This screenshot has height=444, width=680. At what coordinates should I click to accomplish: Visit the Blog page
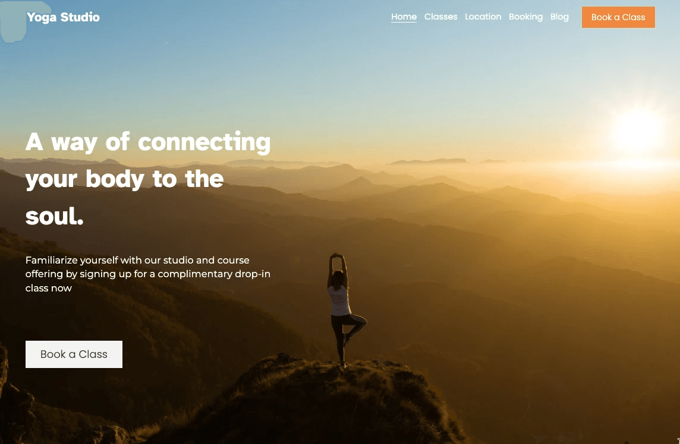559,17
